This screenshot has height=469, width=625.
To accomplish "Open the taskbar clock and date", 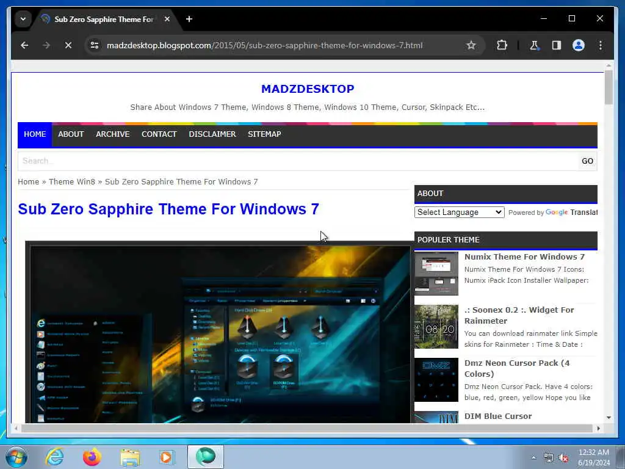I will [594, 457].
